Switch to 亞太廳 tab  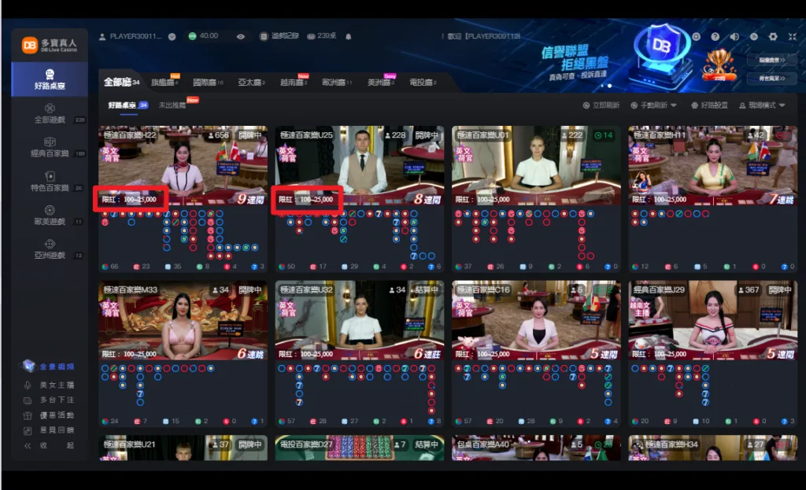tap(251, 82)
